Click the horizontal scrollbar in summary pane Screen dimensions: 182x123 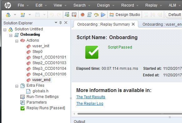(129, 114)
